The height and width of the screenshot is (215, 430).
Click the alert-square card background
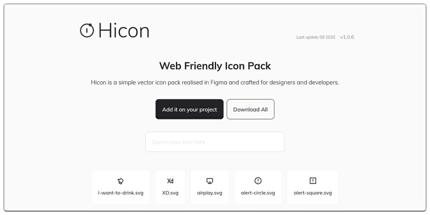pos(313,187)
